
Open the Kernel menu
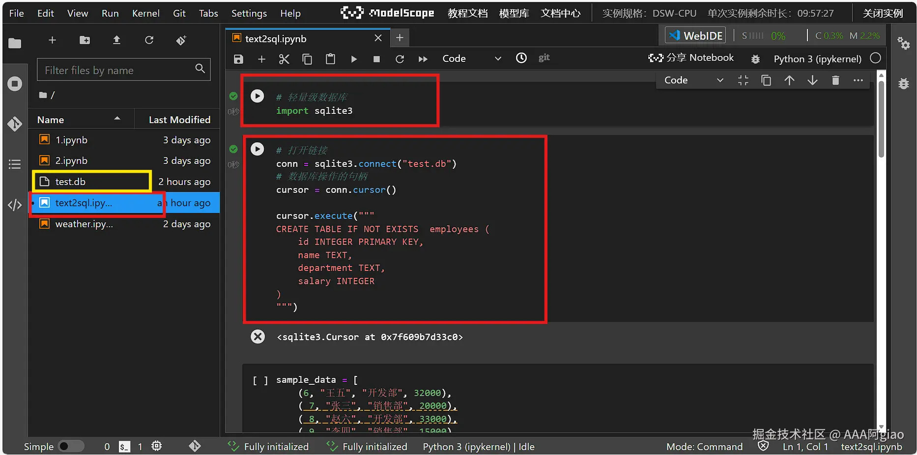coord(145,13)
